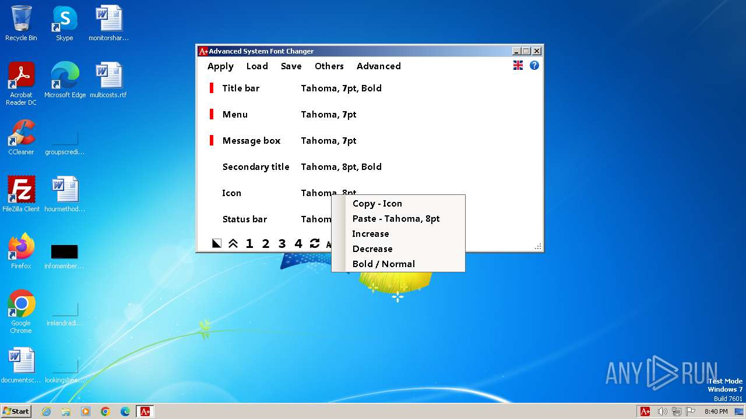This screenshot has height=419, width=746.
Task: Click the refresh arrows icon
Action: 315,243
